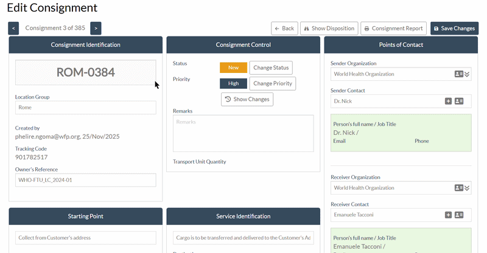Open contact card icon for Sender Organization
The image size is (487, 253).
pyautogui.click(x=459, y=74)
